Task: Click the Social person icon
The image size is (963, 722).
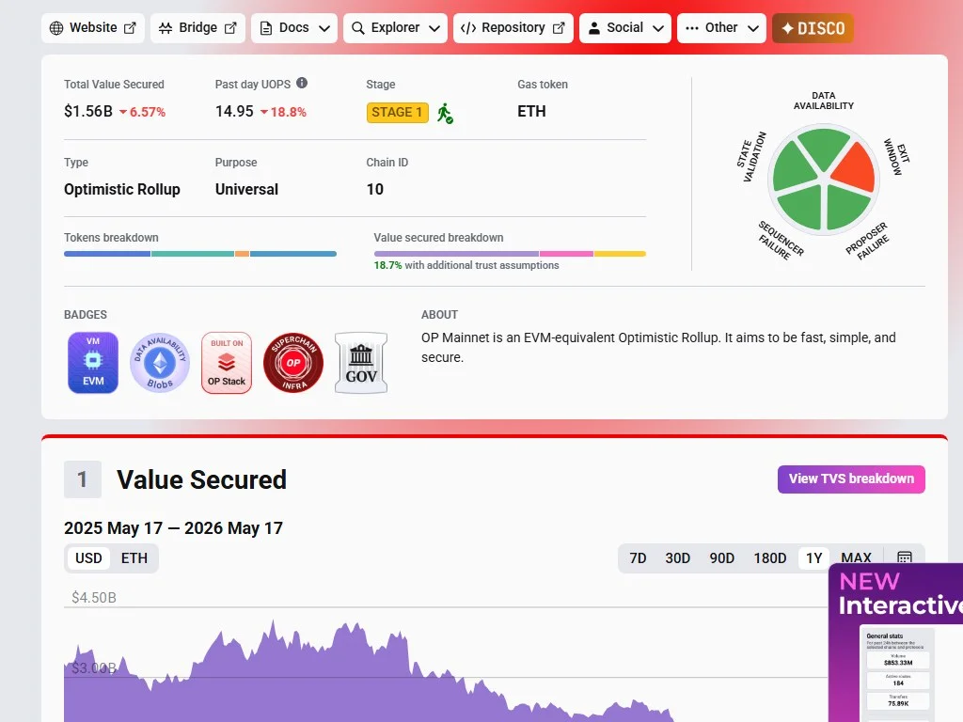Action: click(x=594, y=28)
